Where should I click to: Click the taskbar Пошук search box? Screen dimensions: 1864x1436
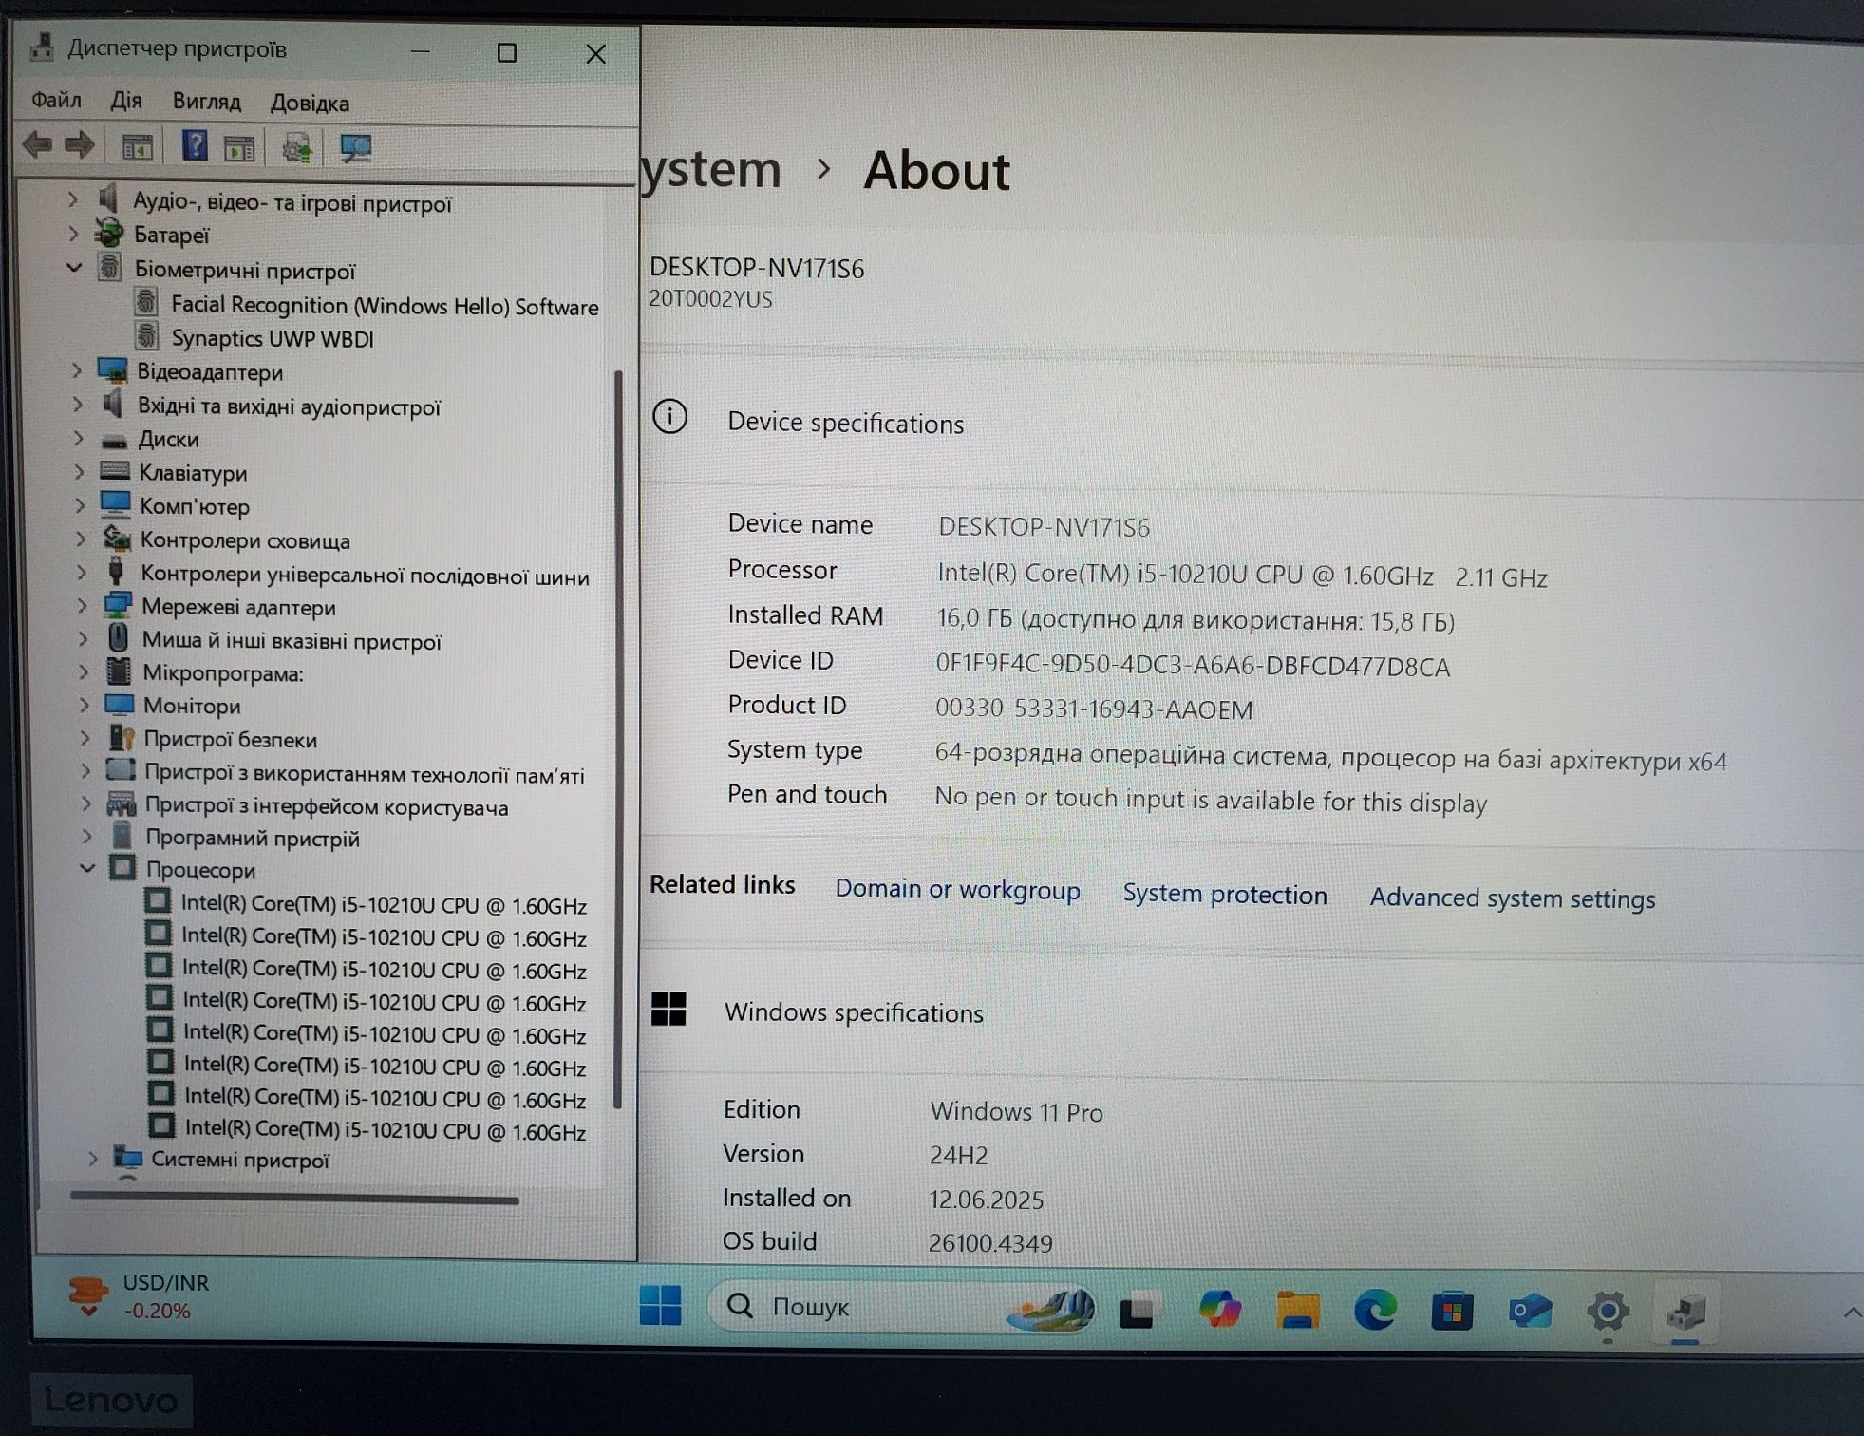pos(900,1307)
